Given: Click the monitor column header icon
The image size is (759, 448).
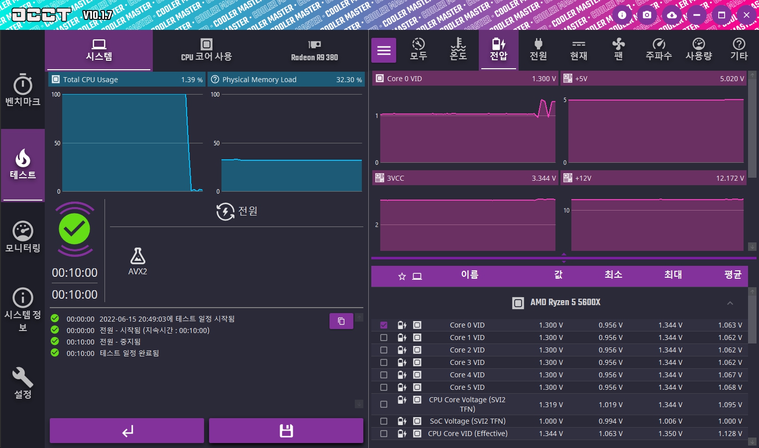Looking at the screenshot, I should click(x=417, y=276).
